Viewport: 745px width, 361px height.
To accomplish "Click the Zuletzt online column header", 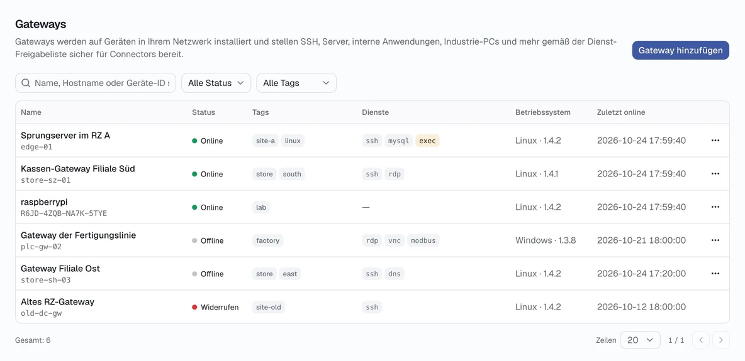I will pyautogui.click(x=621, y=112).
